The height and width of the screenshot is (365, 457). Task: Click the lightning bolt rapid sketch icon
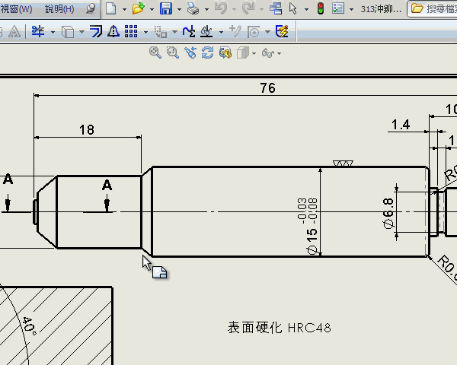(282, 31)
